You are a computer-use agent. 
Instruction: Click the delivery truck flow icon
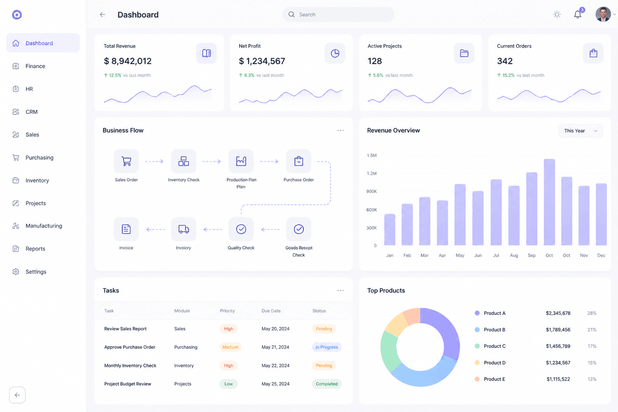tap(183, 229)
